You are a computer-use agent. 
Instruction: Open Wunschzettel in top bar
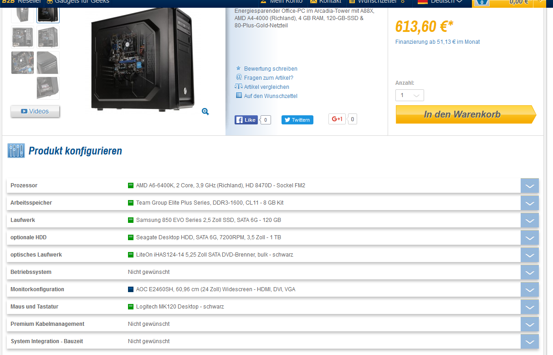[376, 2]
